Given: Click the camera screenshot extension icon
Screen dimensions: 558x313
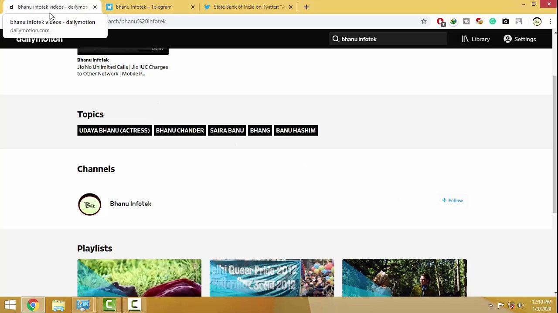Looking at the screenshot, I should pos(506,21).
